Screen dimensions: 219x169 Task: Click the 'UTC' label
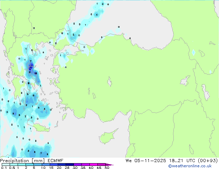[x=191, y=161]
